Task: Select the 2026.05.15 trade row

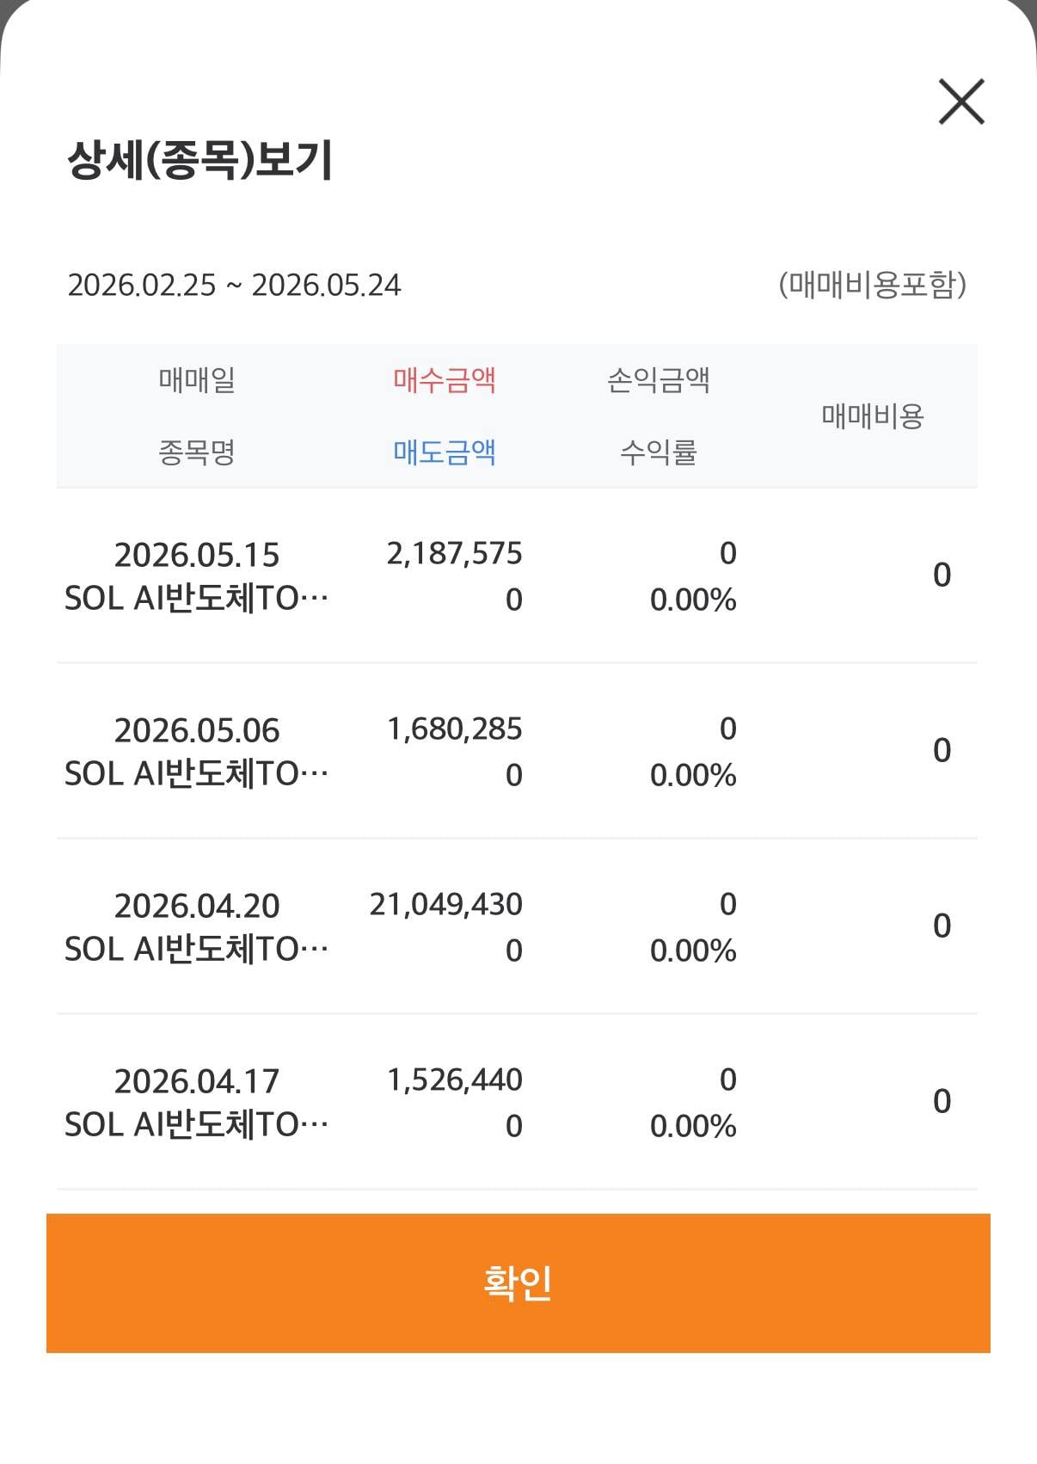Action: coord(517,575)
